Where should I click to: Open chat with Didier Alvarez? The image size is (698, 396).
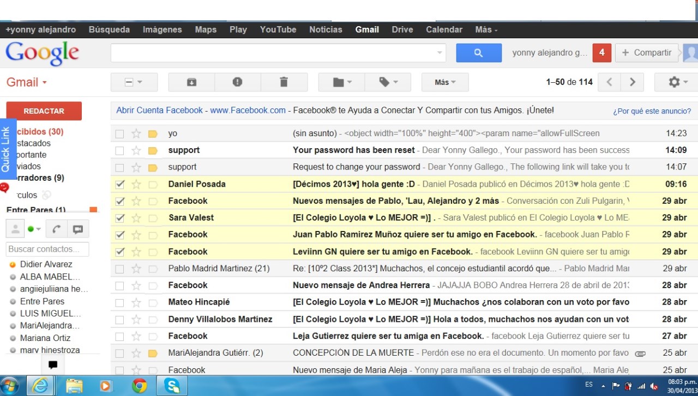46,264
